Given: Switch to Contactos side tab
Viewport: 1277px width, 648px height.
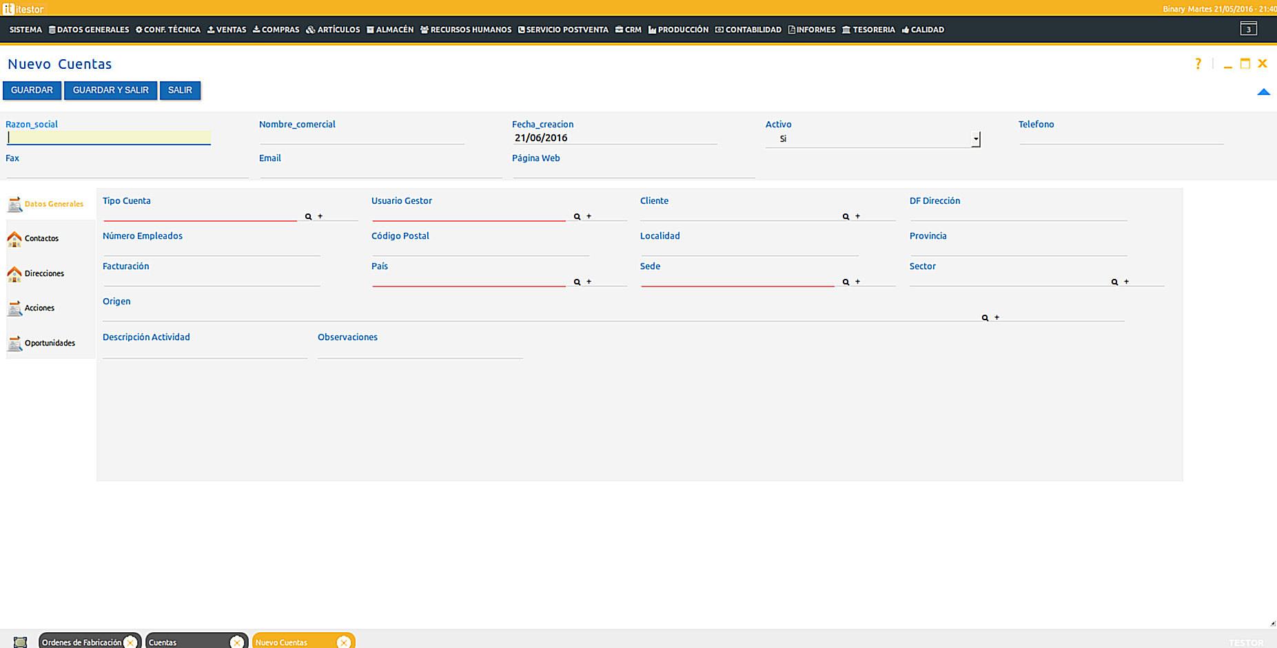Looking at the screenshot, I should pos(41,238).
